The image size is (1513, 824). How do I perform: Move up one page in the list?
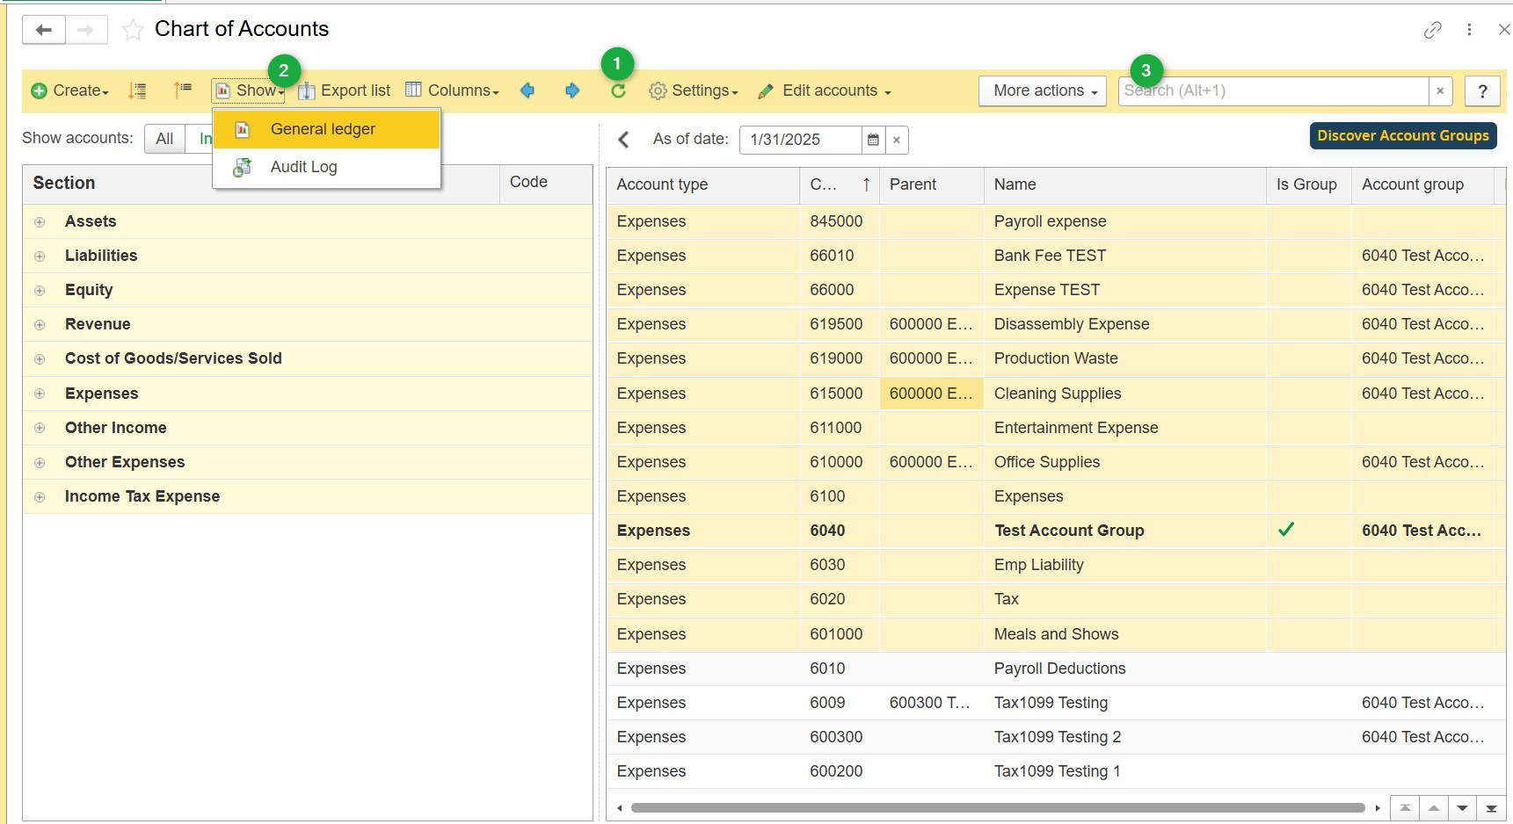1434,808
